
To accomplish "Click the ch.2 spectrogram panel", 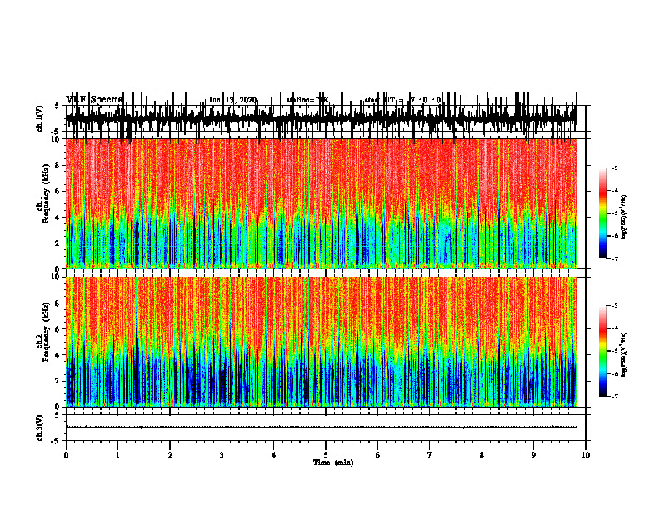I will pyautogui.click(x=321, y=342).
